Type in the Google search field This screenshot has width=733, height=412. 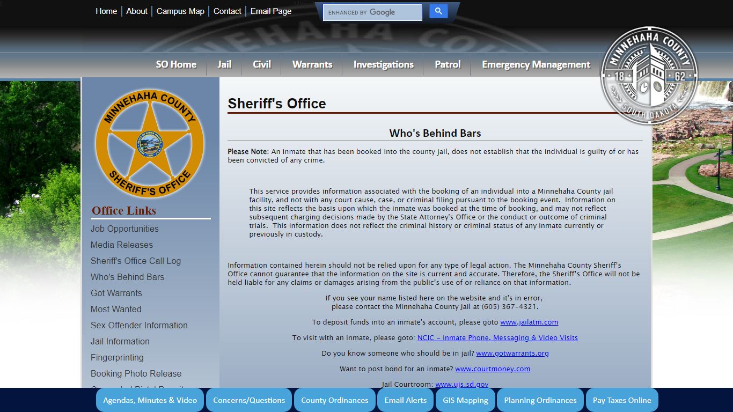click(372, 12)
